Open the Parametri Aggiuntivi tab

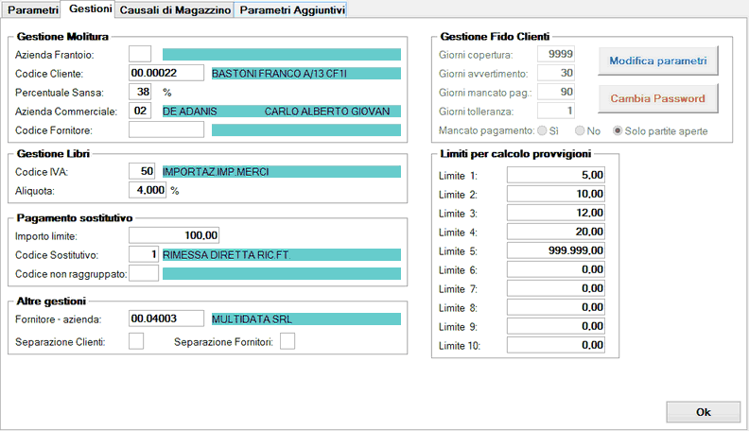tap(291, 10)
